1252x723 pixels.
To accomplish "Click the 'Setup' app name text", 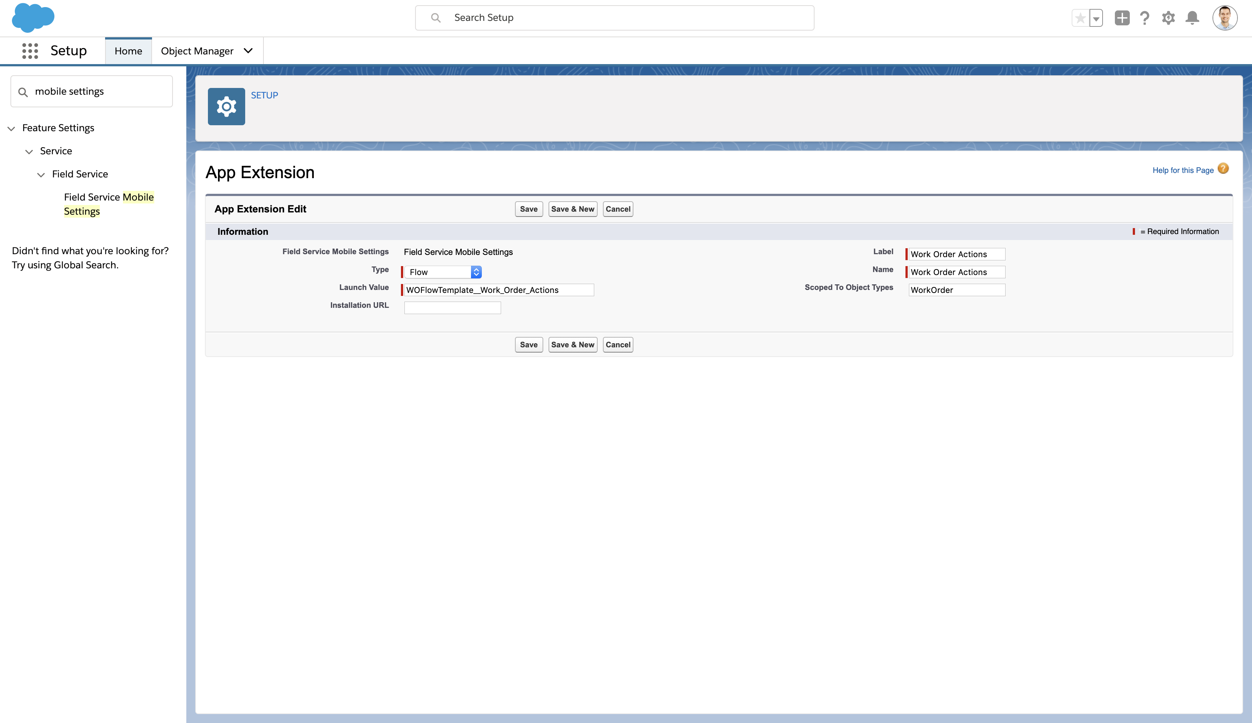I will tap(69, 51).
